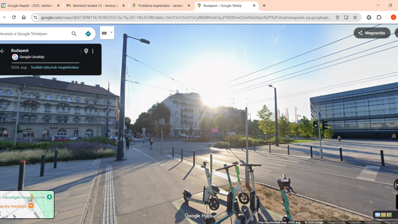The image size is (398, 224).
Task: Click 'További dátumok megtekintése' link
Action: pyautogui.click(x=54, y=67)
